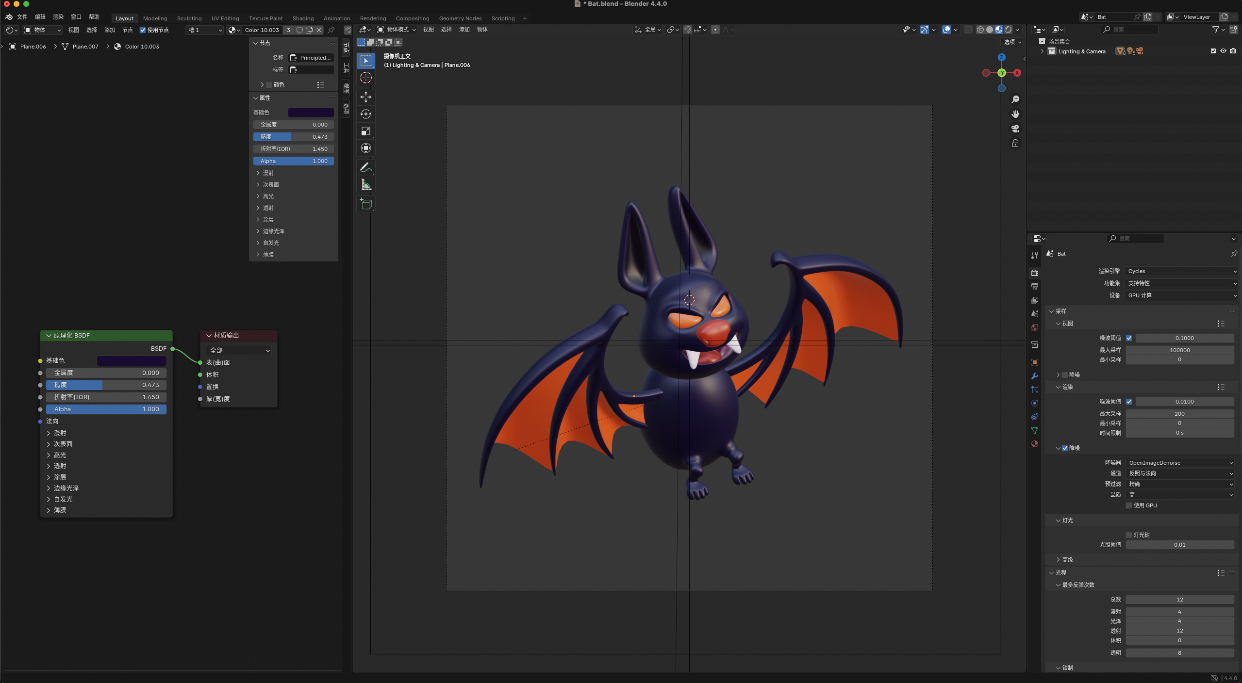Activate the Add Cube tool
Viewport: 1242px width, 683px height.
[x=366, y=204]
